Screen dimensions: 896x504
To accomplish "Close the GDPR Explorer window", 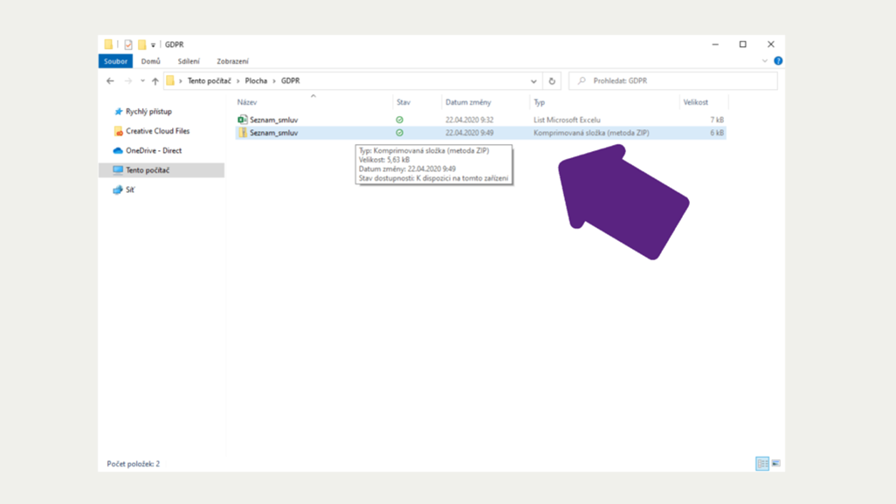I will tap(771, 45).
